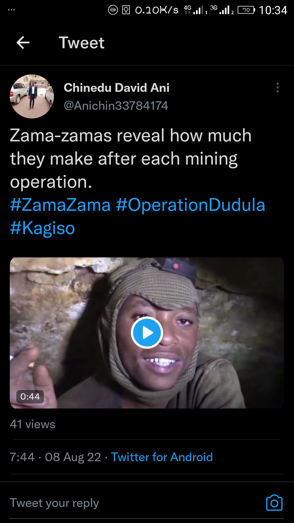
Task: Tap the battery indicator in status bar
Action: (246, 9)
